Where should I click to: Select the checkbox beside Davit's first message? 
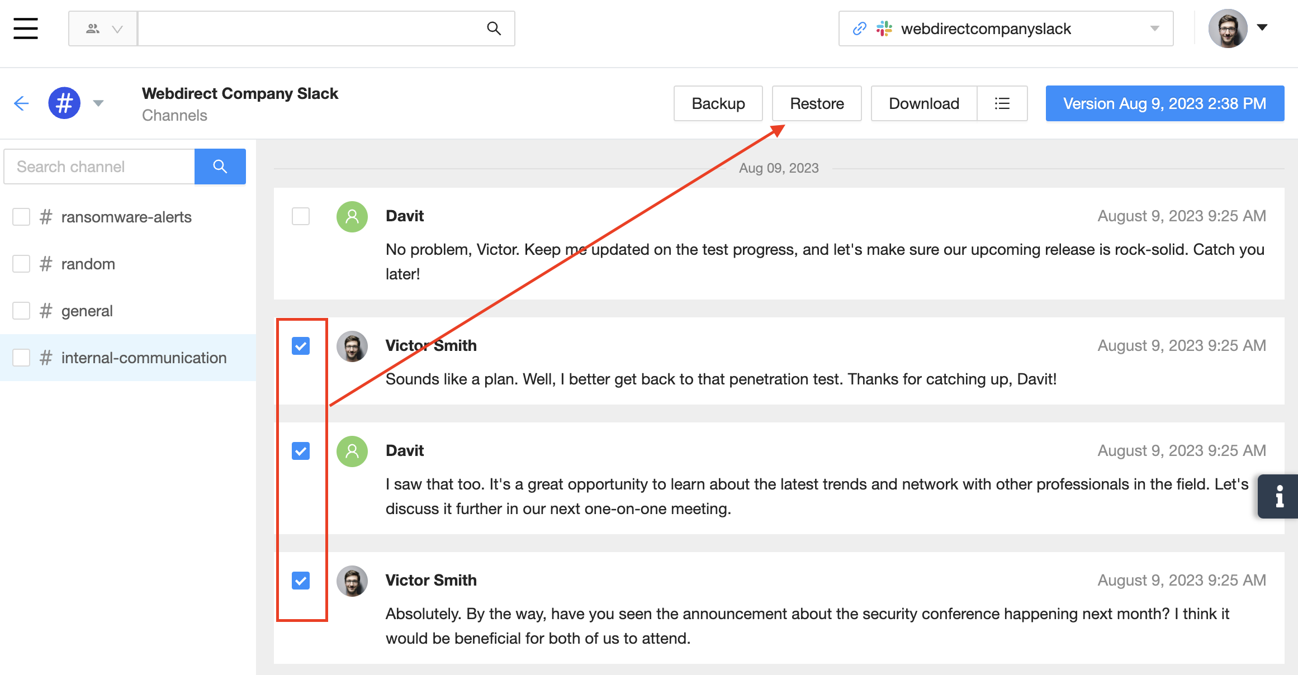301,216
